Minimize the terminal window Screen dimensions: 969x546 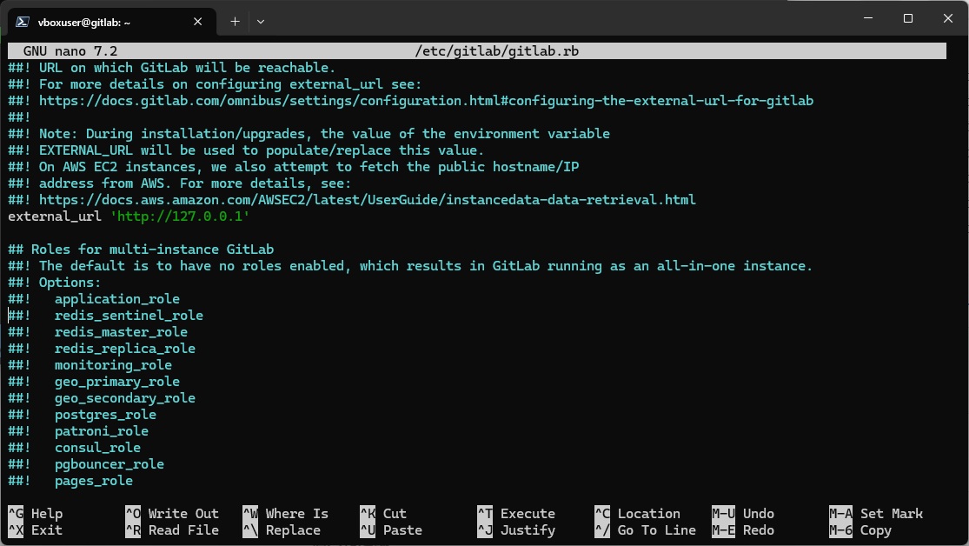pyautogui.click(x=868, y=18)
